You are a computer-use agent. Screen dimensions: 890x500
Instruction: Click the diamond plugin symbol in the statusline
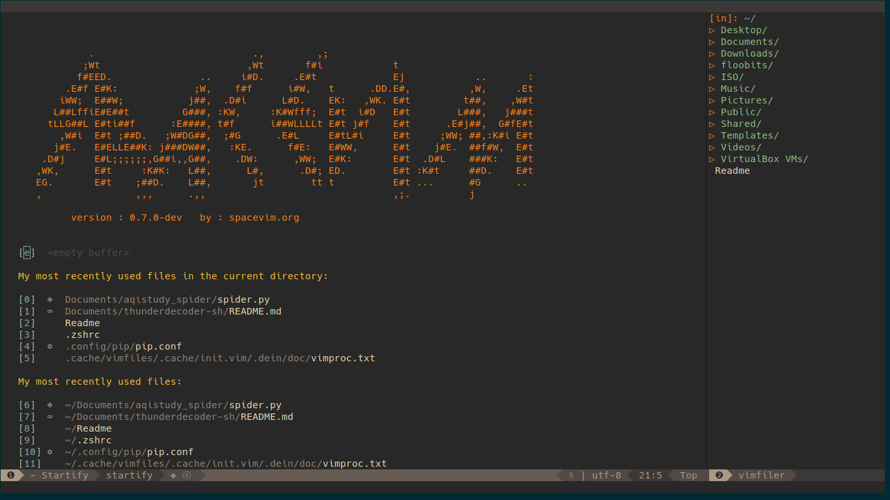174,475
